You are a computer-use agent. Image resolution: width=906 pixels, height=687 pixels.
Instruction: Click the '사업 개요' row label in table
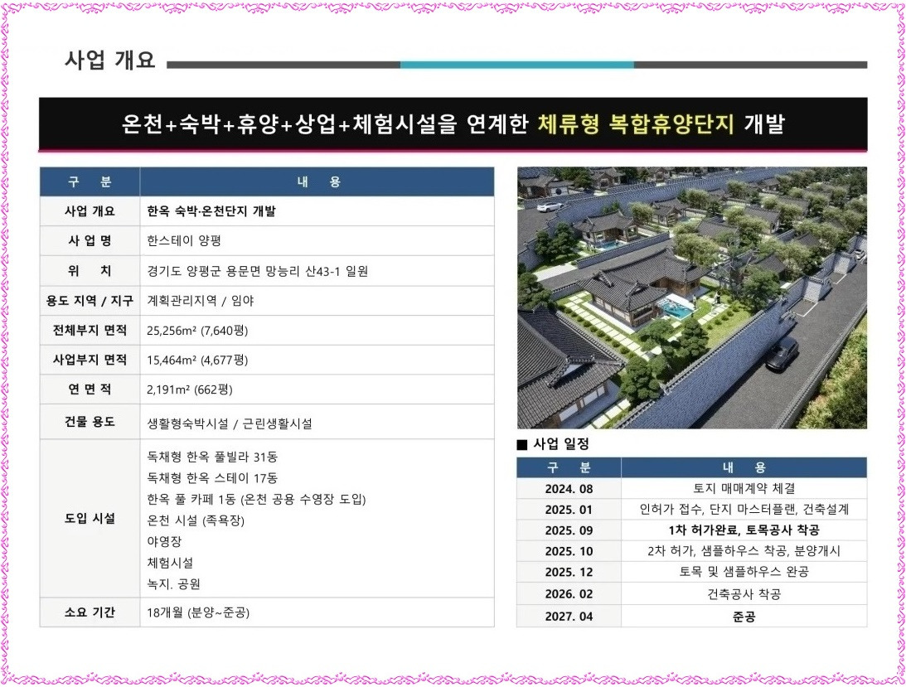pyautogui.click(x=90, y=211)
